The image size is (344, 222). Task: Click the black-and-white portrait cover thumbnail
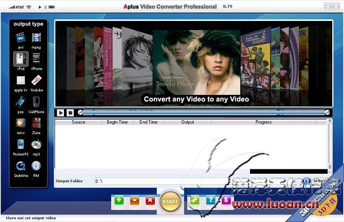click(x=137, y=58)
